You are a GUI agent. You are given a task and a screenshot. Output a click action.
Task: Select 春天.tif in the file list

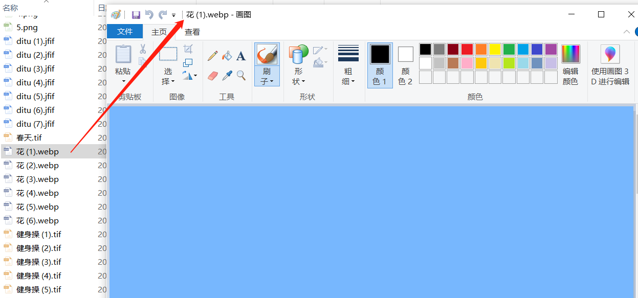[x=29, y=138]
